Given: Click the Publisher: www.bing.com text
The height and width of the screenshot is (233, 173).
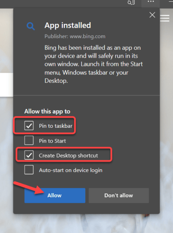Looking at the screenshot, I should [x=75, y=36].
